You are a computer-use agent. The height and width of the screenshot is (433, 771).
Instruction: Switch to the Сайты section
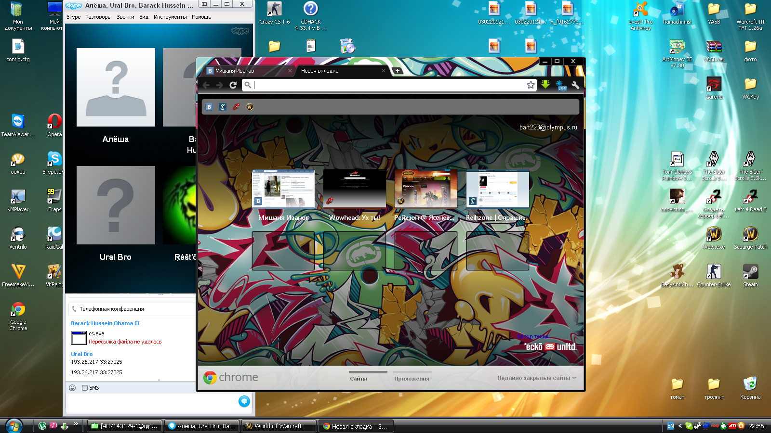point(359,379)
